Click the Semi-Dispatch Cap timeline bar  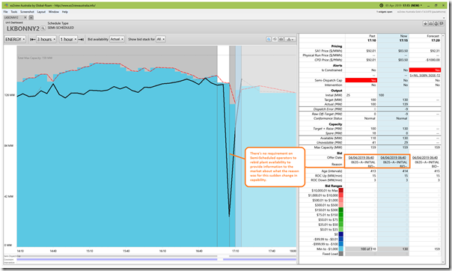(x=156, y=256)
